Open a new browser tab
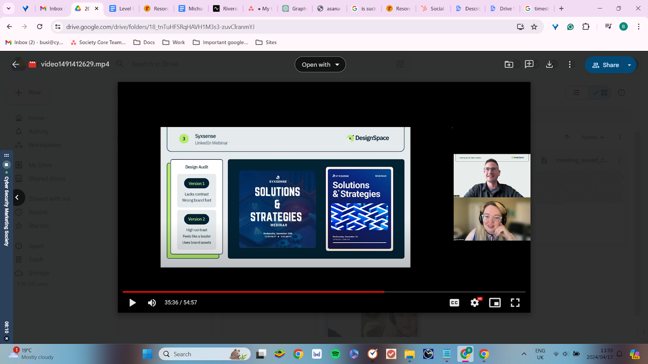 pos(561,8)
